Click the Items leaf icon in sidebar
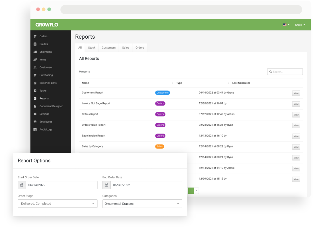The height and width of the screenshot is (231, 313). tap(35, 59)
